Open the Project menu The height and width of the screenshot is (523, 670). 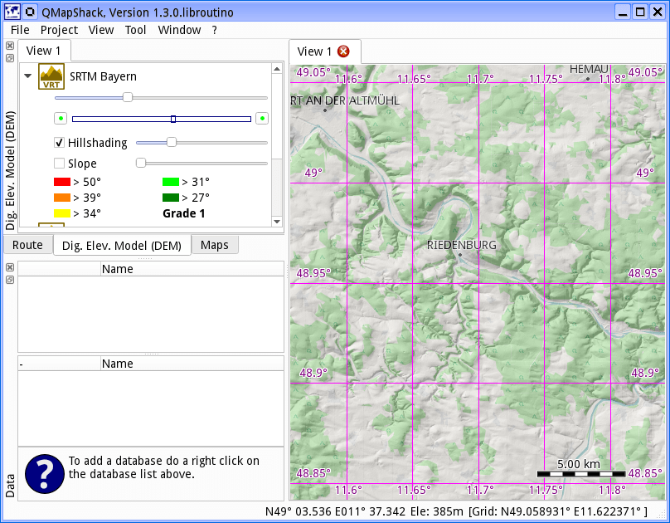[59, 30]
